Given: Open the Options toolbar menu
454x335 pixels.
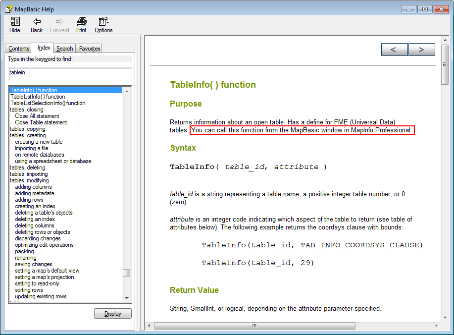Looking at the screenshot, I should (x=103, y=24).
